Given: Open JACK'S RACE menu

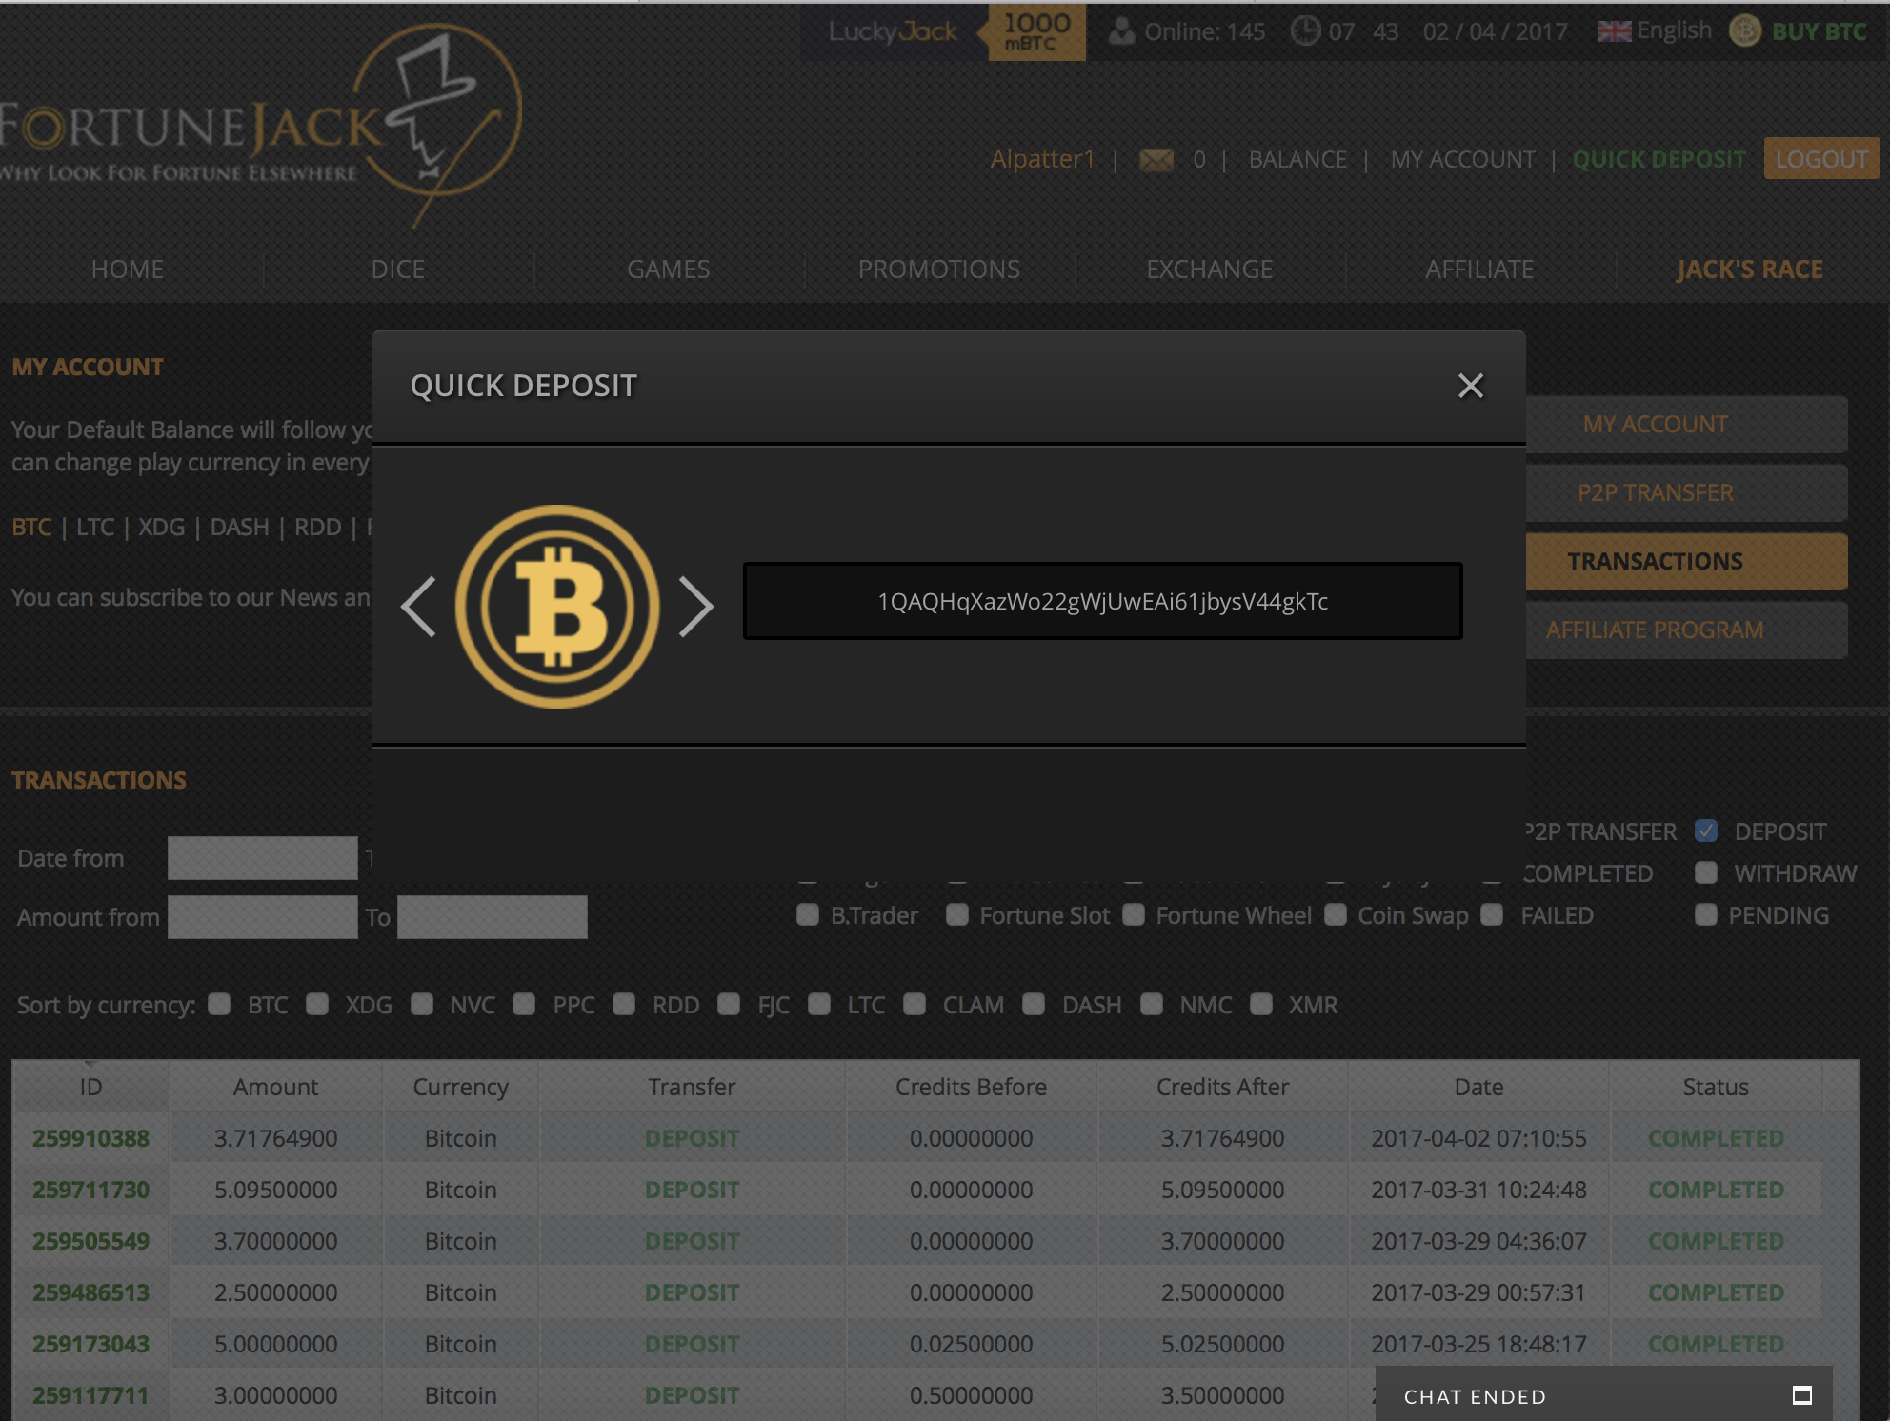Looking at the screenshot, I should point(1750,270).
